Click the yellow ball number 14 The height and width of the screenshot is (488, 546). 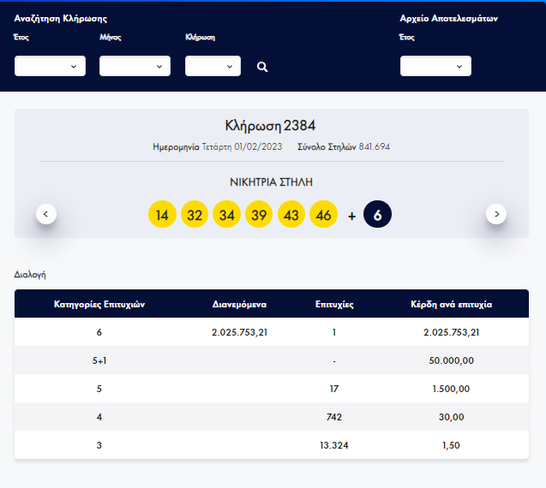coord(162,215)
